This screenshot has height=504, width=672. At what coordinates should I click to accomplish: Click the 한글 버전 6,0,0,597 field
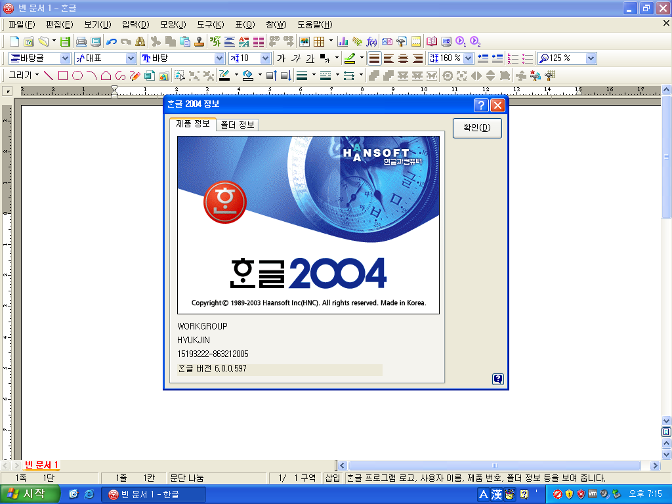click(280, 369)
